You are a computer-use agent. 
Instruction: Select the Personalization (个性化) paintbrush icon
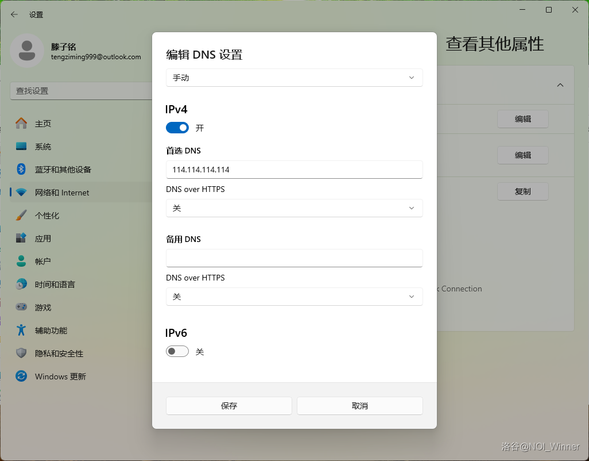point(21,216)
